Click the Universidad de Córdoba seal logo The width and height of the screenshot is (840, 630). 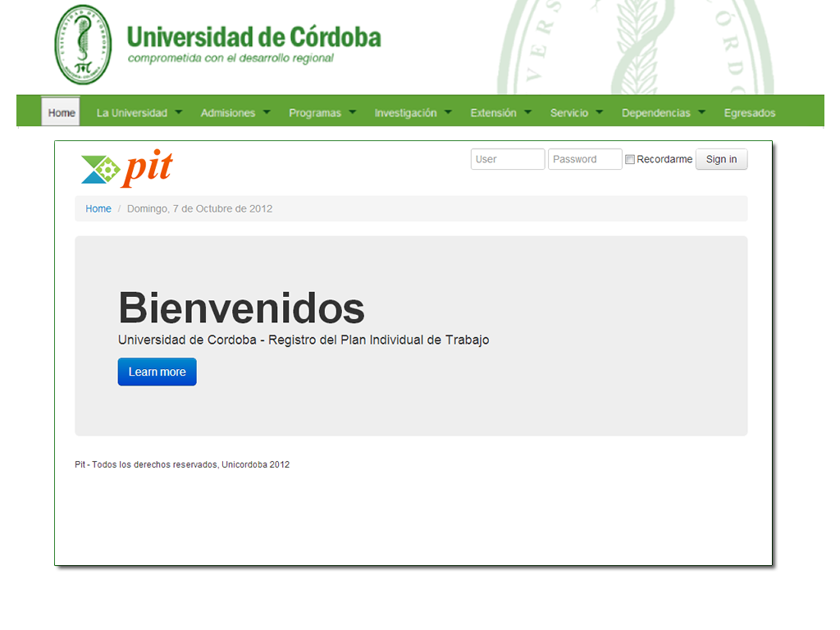[82, 44]
